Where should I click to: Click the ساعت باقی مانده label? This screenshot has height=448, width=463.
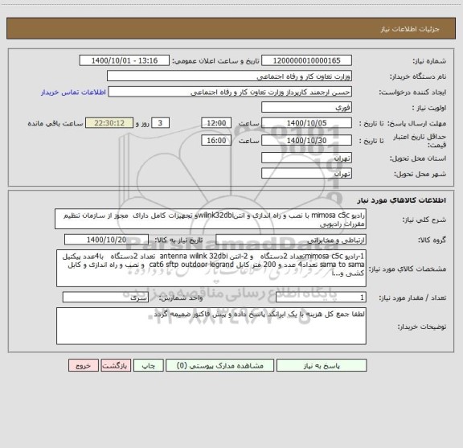point(55,123)
